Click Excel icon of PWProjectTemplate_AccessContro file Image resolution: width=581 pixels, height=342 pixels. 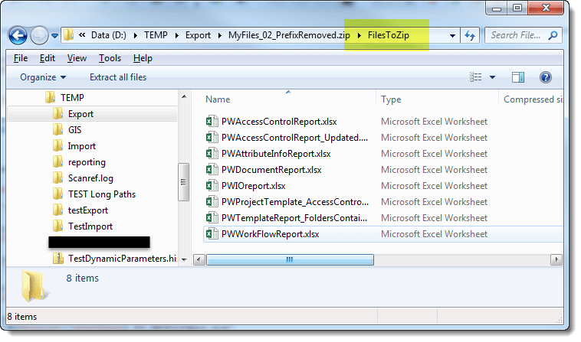coord(212,202)
